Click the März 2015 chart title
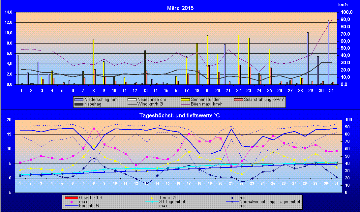 tap(180, 8)
